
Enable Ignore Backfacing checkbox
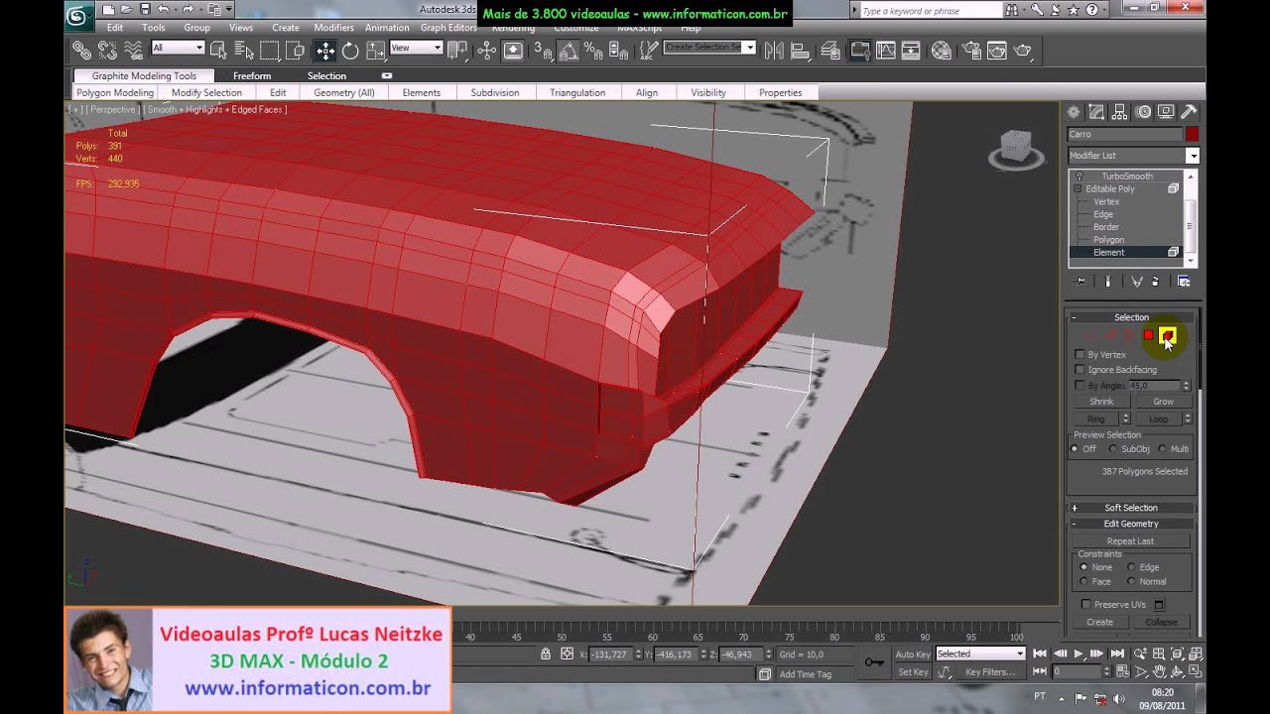point(1079,369)
